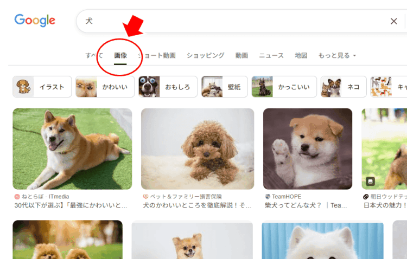407x259 pixels.
Task: Select the かっこいい filter chip
Action: coord(284,87)
